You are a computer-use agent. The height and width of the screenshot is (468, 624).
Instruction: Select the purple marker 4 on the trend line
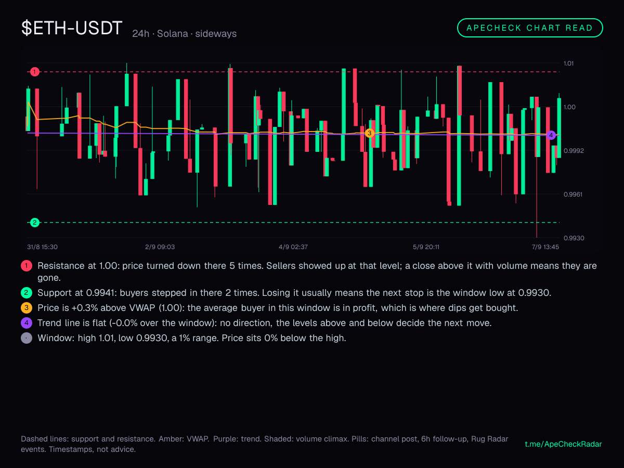(x=551, y=135)
